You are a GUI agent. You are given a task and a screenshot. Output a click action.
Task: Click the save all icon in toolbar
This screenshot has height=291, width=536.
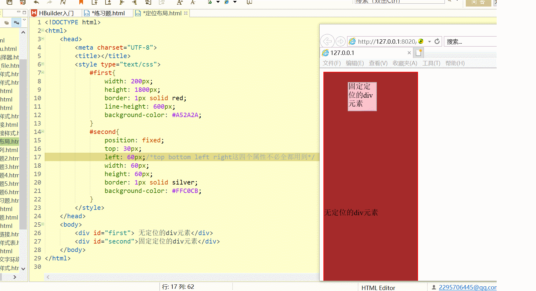click(22, 2)
